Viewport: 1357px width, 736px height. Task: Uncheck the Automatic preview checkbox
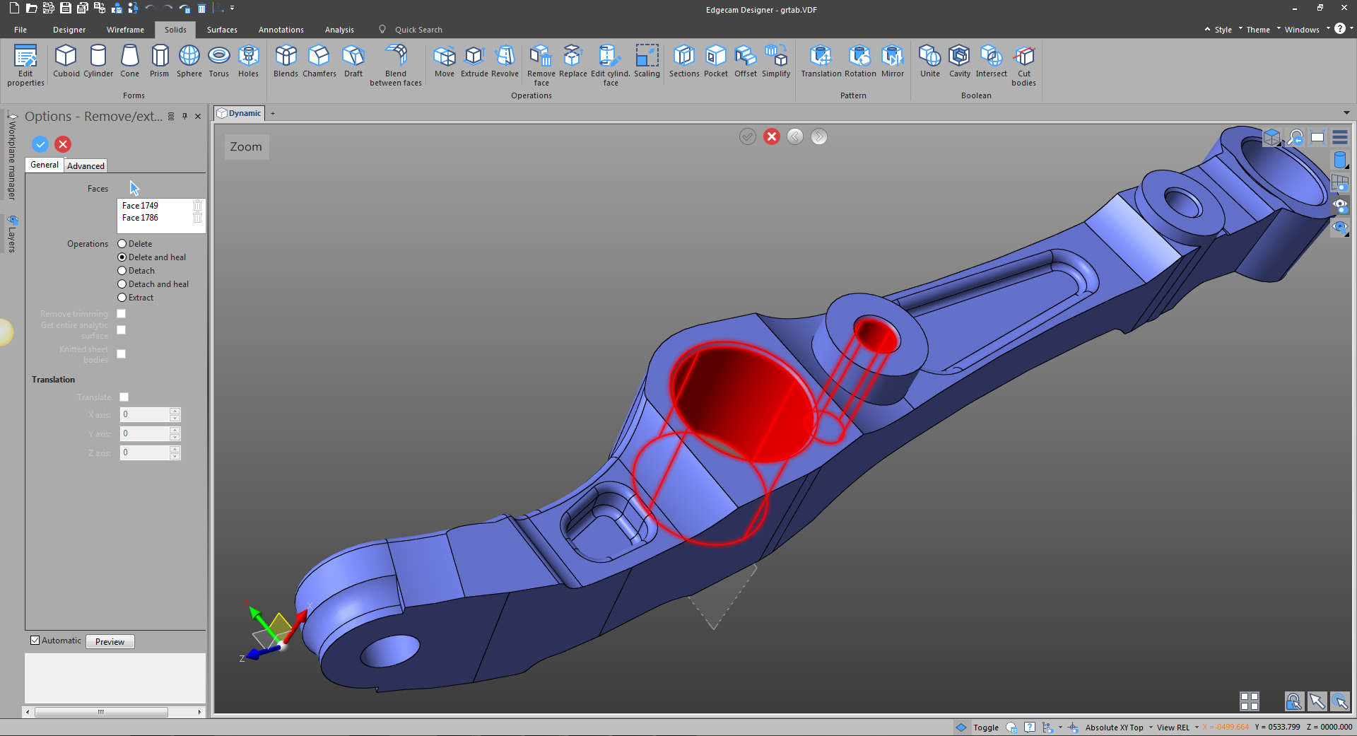(x=35, y=641)
